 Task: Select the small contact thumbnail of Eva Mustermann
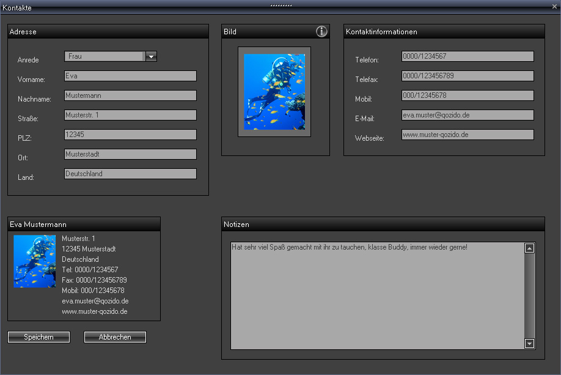pyautogui.click(x=35, y=261)
